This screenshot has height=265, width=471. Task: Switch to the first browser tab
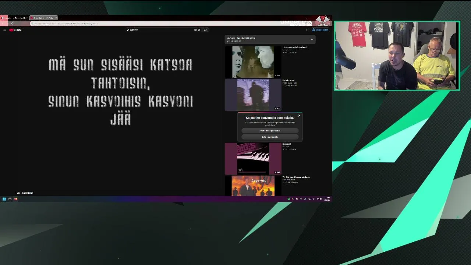pos(14,18)
